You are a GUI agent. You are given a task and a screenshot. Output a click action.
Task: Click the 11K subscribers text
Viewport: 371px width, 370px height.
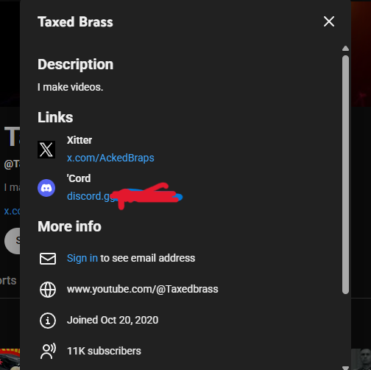tap(104, 351)
